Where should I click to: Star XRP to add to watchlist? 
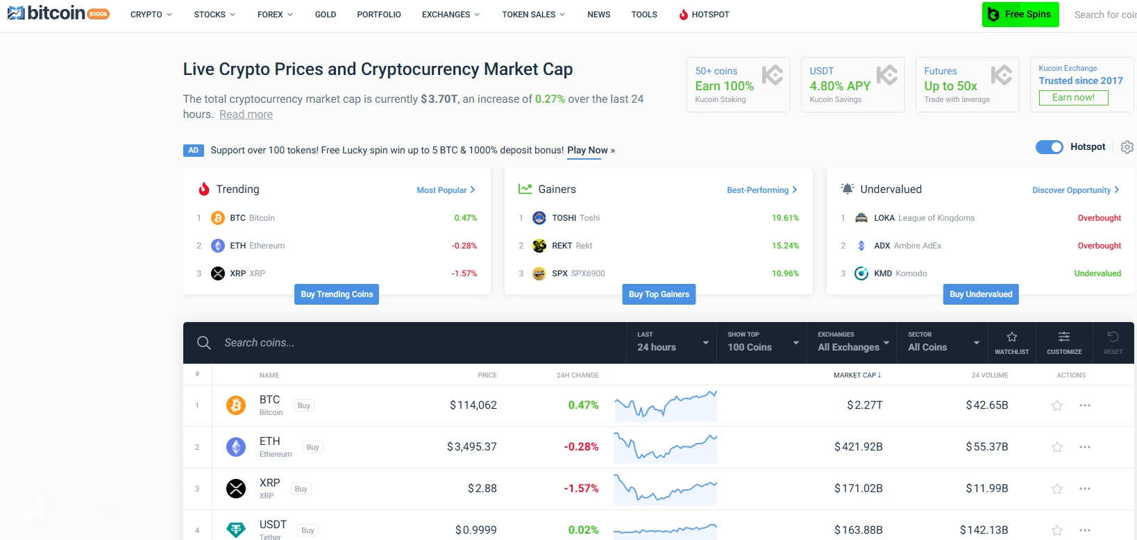pyautogui.click(x=1057, y=489)
